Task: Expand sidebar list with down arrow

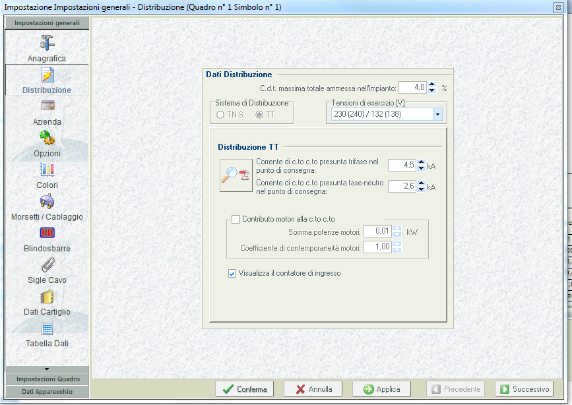Action: coord(47,369)
